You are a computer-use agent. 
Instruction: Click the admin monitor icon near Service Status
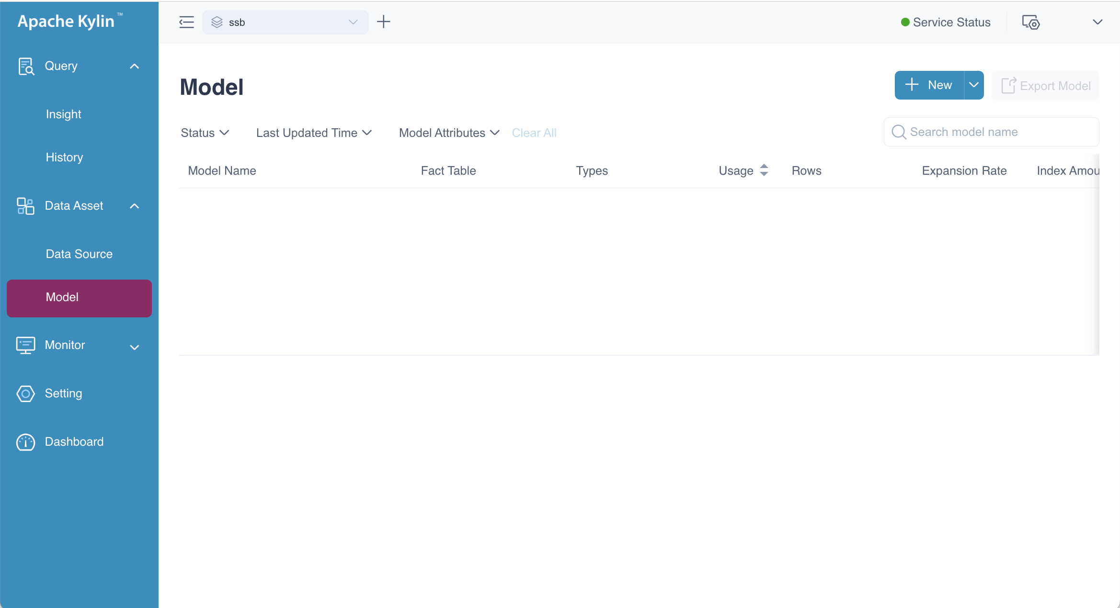1030,22
